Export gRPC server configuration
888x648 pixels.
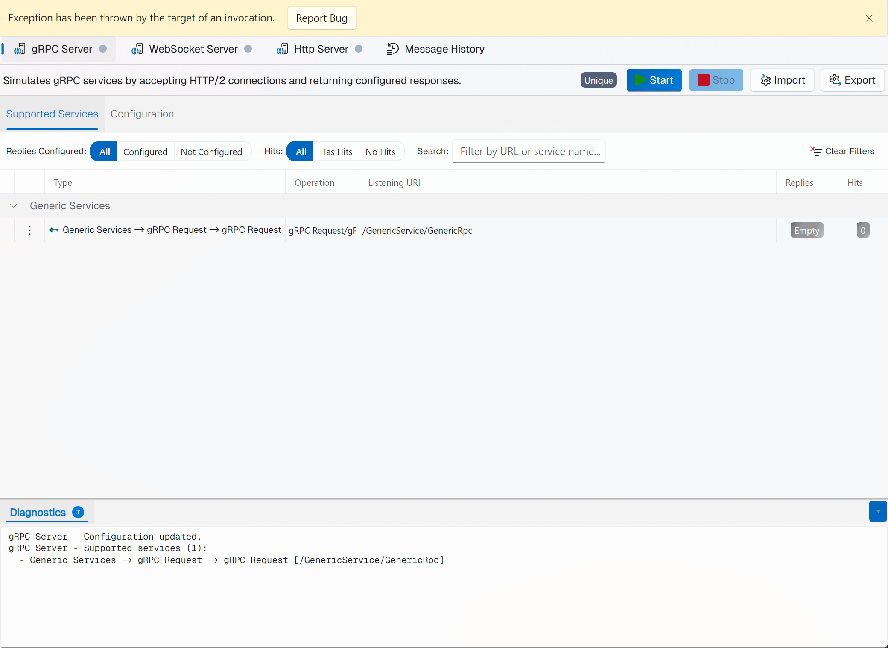[852, 80]
